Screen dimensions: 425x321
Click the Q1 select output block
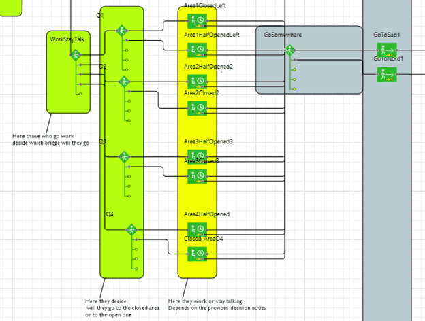point(122,31)
